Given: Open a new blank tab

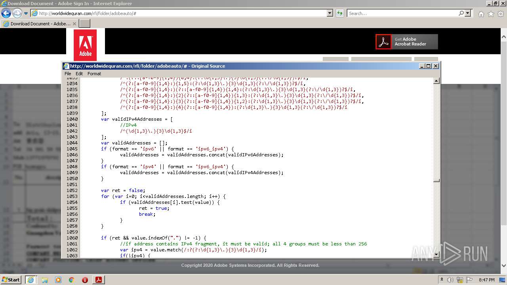Looking at the screenshot, I should [85, 23].
